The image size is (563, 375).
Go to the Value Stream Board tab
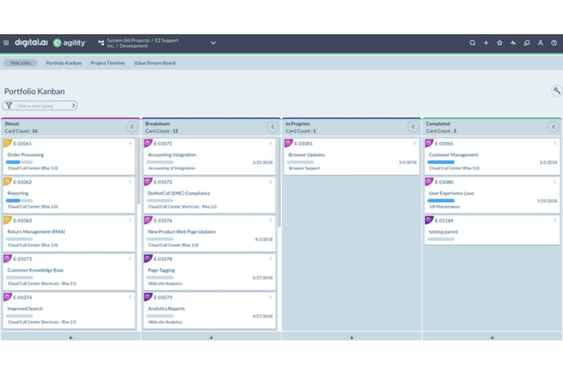coord(154,63)
